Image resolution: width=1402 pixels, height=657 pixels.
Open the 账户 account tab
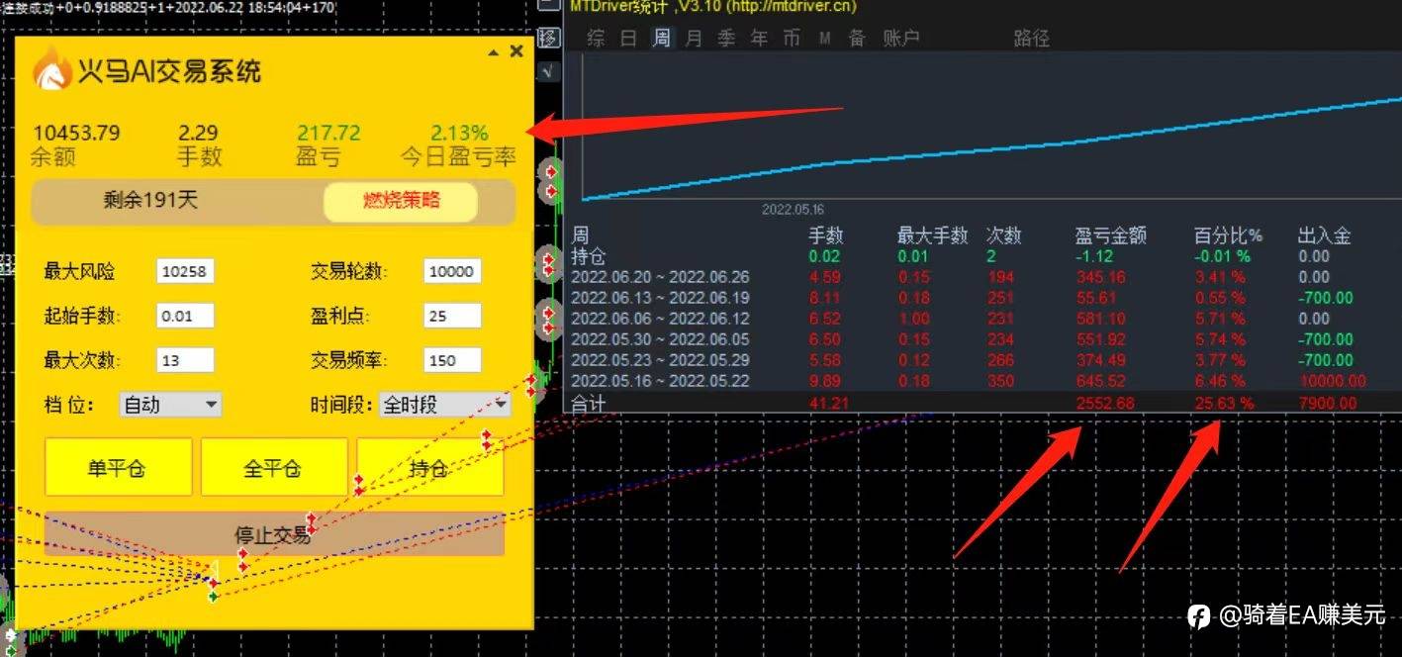click(900, 39)
